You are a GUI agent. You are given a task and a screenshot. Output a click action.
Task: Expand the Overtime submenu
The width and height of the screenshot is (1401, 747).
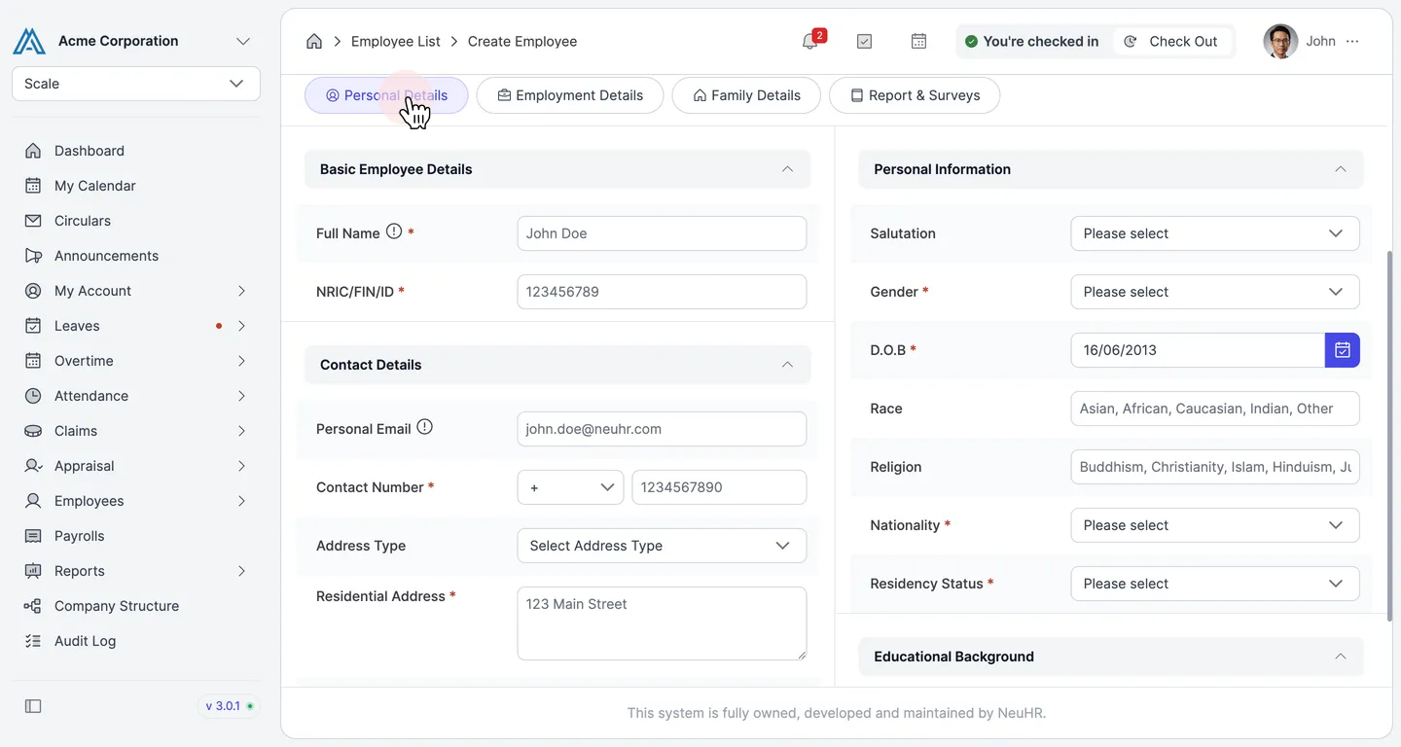click(x=241, y=361)
